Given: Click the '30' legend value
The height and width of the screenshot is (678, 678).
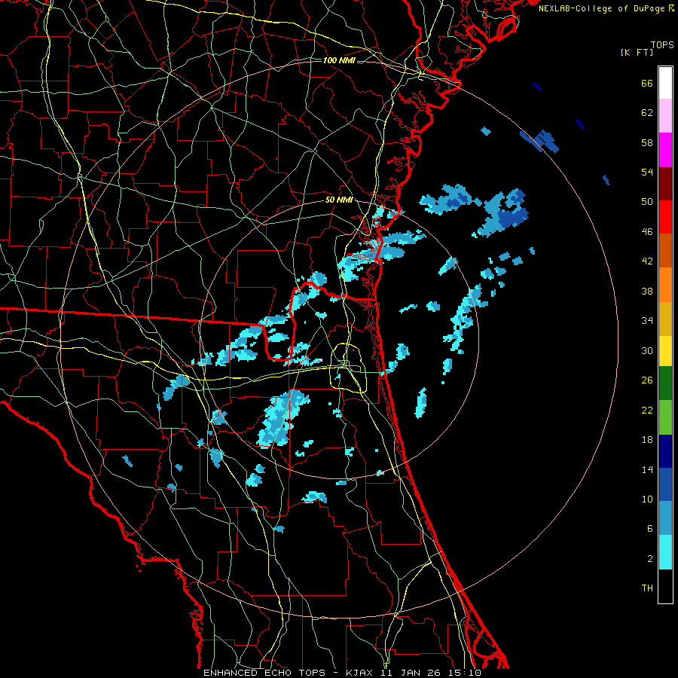Looking at the screenshot, I should [x=647, y=350].
